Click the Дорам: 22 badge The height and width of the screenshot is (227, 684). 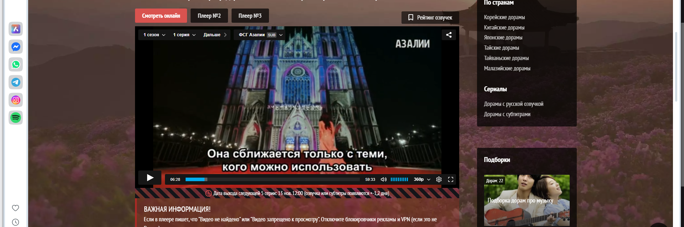point(494,181)
